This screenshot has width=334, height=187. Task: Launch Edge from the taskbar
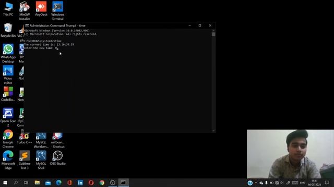click(59, 182)
